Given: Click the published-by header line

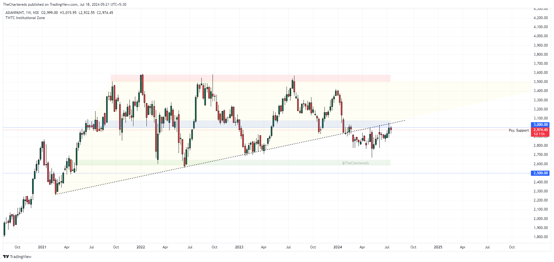Looking at the screenshot, I should [65, 5].
